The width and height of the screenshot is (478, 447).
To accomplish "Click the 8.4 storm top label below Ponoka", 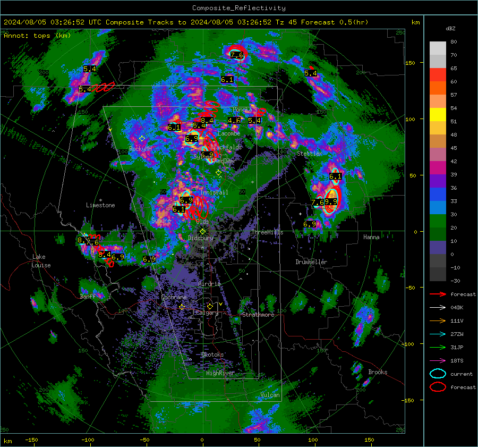I will click(x=207, y=121).
